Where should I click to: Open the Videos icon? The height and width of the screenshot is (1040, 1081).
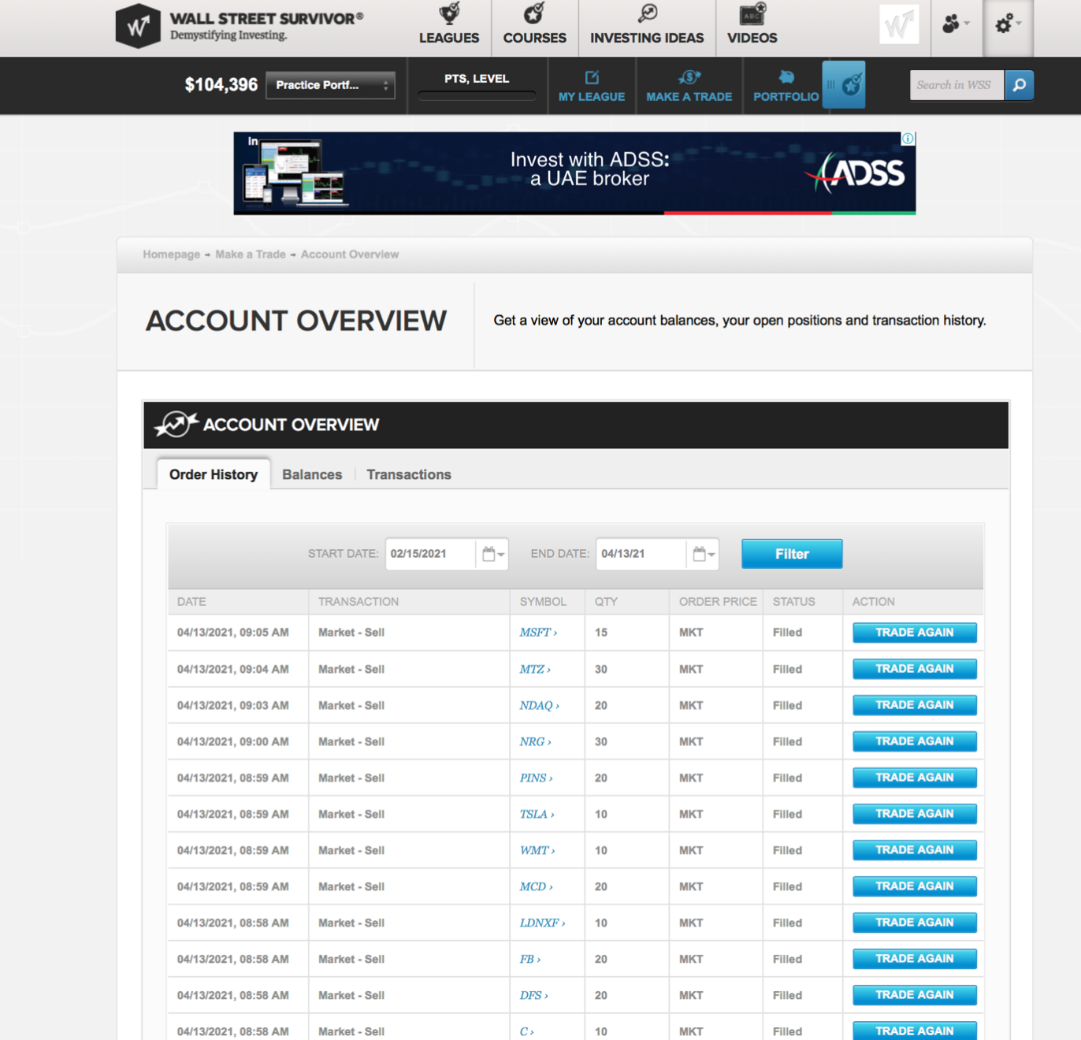point(752,13)
